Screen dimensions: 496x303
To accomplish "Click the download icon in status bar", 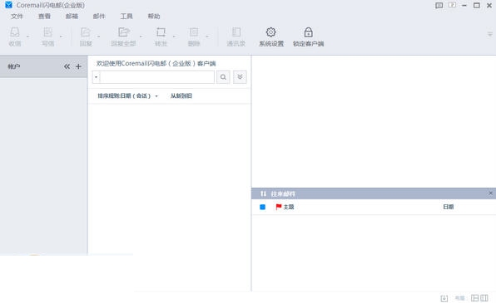I will 444,298.
